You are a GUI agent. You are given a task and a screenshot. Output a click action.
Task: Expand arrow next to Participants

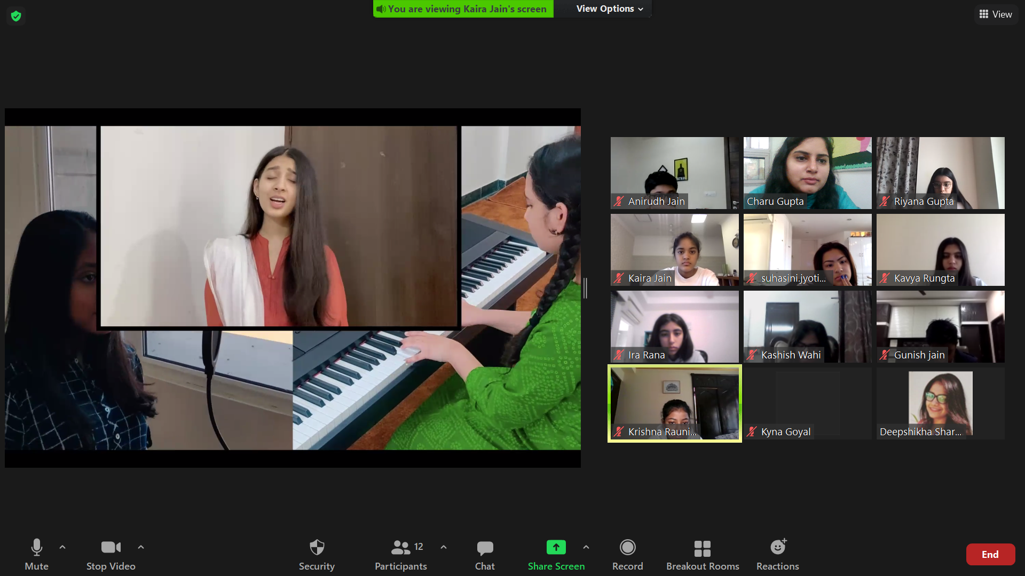pos(444,547)
